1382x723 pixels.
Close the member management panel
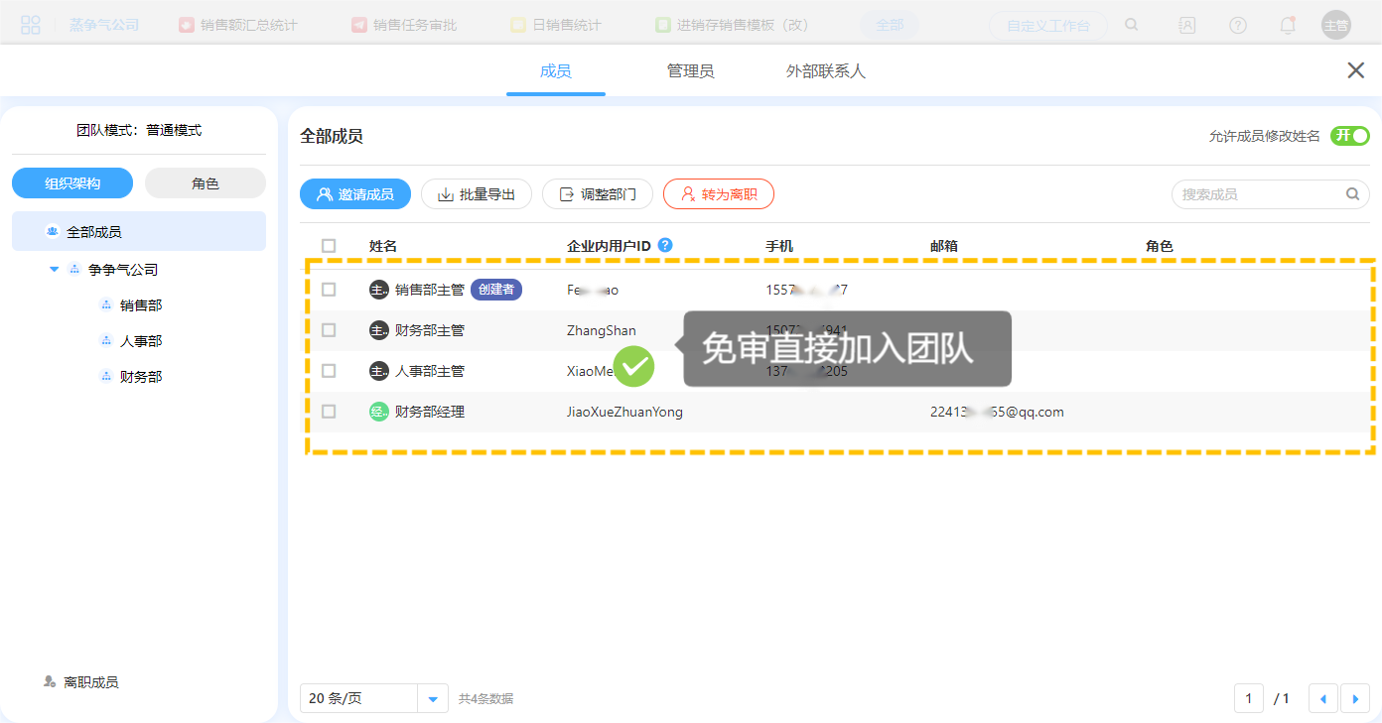[1355, 70]
